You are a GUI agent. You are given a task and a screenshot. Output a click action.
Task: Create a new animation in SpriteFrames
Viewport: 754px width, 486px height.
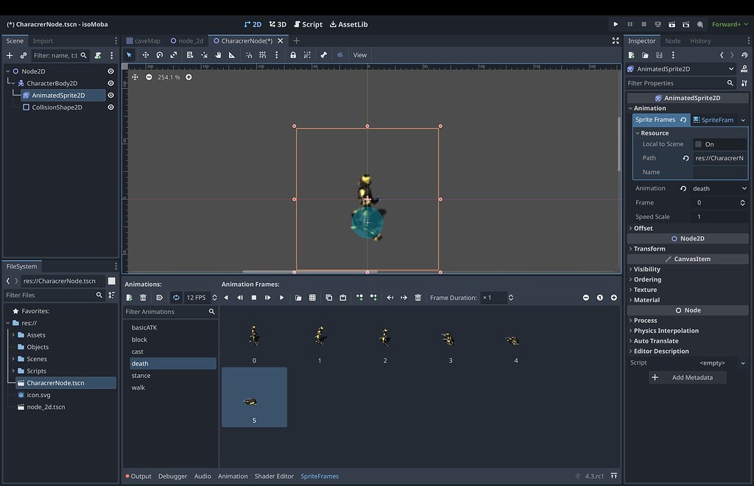pos(129,297)
